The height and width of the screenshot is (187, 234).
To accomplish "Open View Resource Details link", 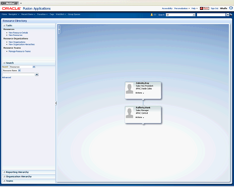I will (x=18, y=33).
